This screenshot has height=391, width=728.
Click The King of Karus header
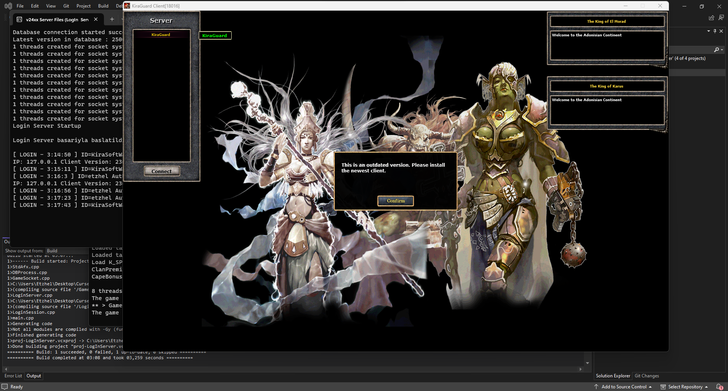(606, 86)
